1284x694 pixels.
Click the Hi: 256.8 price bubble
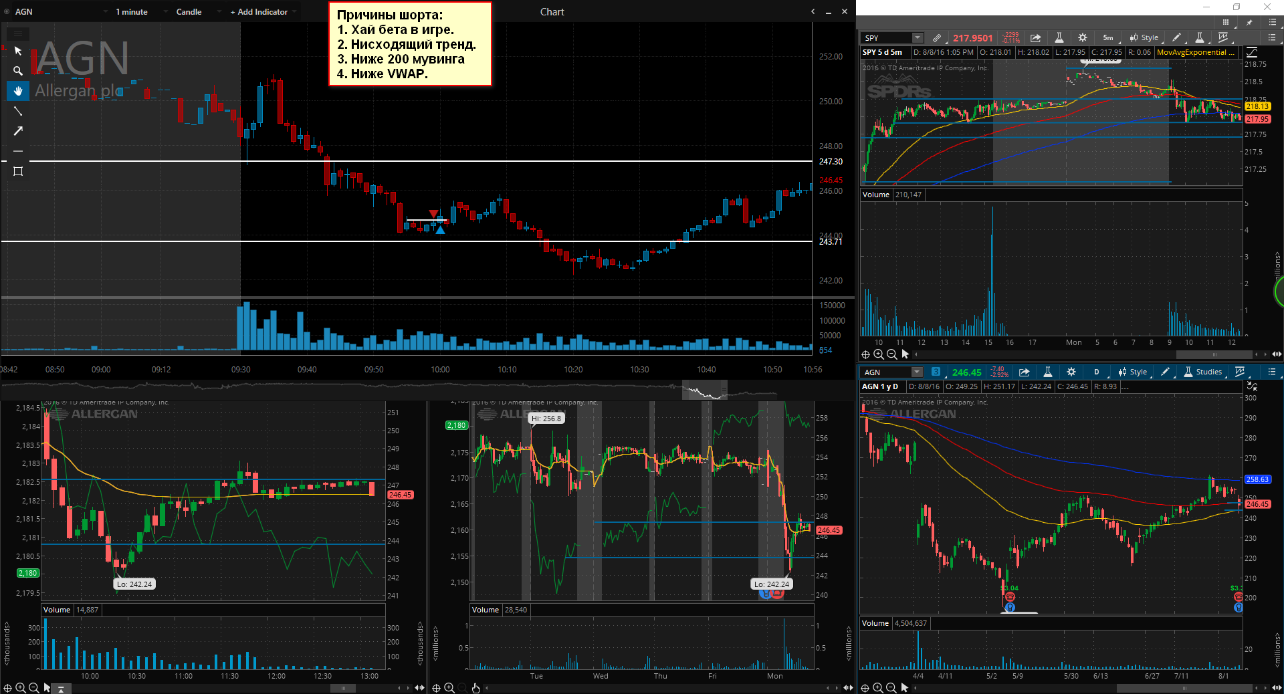(x=547, y=419)
